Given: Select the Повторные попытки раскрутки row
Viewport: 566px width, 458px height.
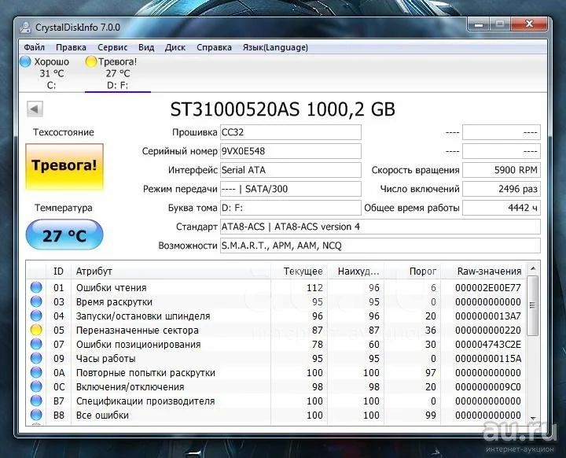Looking at the screenshot, I should click(x=276, y=372).
